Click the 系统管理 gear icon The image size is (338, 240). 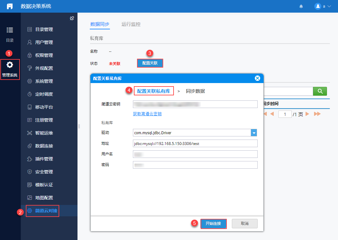click(x=30, y=81)
